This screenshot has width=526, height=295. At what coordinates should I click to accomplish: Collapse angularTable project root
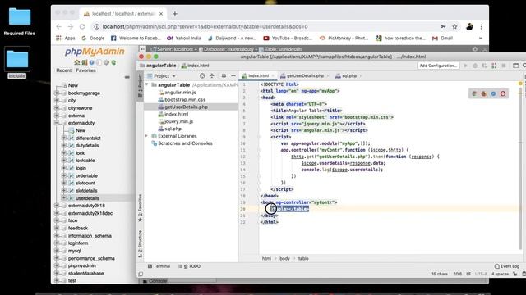[x=146, y=85]
